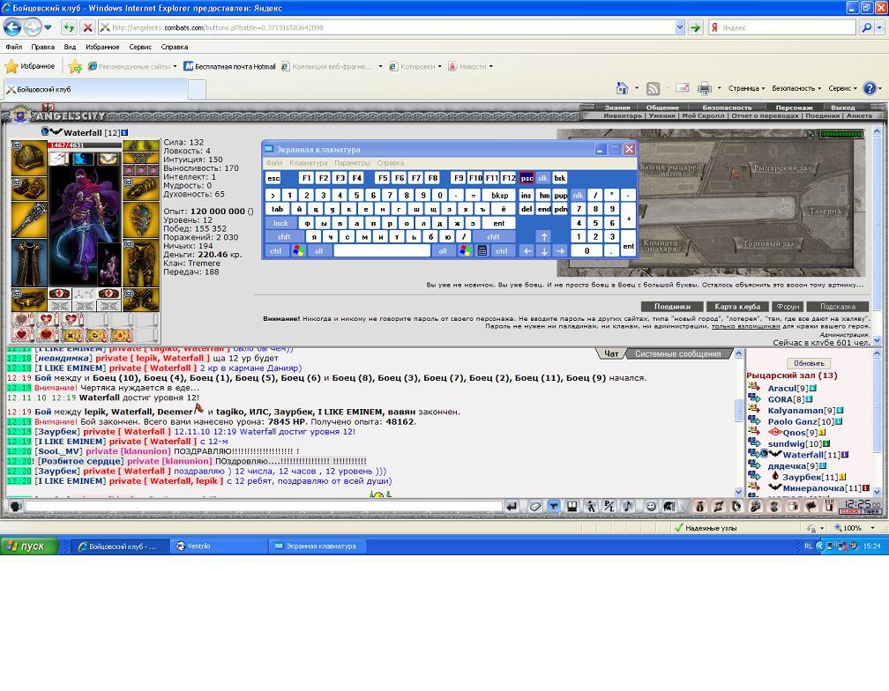Image resolution: width=889 pixels, height=691 pixels.
Task: Click the up arrow key on on-screen keyboard
Action: (x=543, y=237)
